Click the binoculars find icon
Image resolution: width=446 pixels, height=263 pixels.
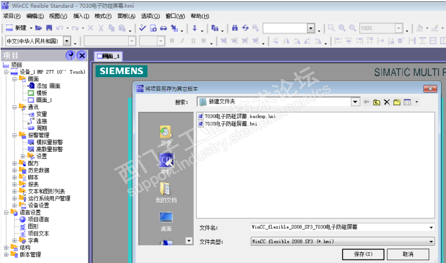coord(235,28)
